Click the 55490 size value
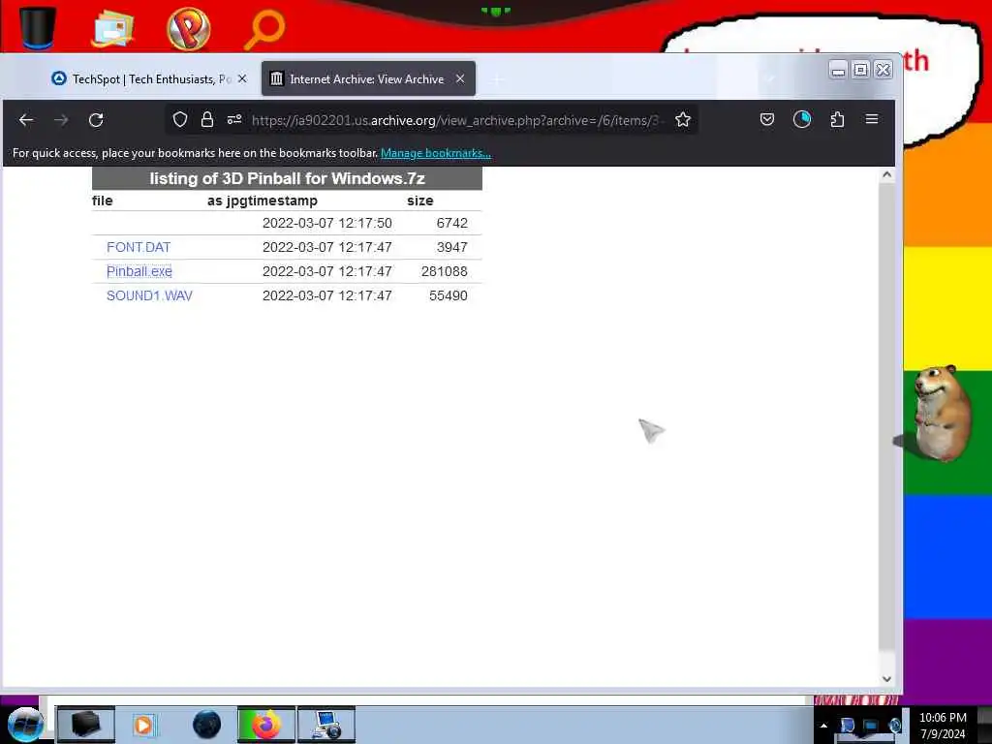The height and width of the screenshot is (744, 992). click(448, 295)
